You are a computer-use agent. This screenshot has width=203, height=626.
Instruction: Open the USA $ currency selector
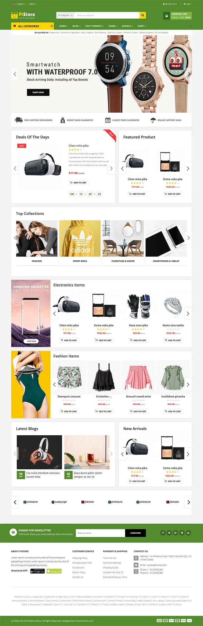(x=33, y=4)
